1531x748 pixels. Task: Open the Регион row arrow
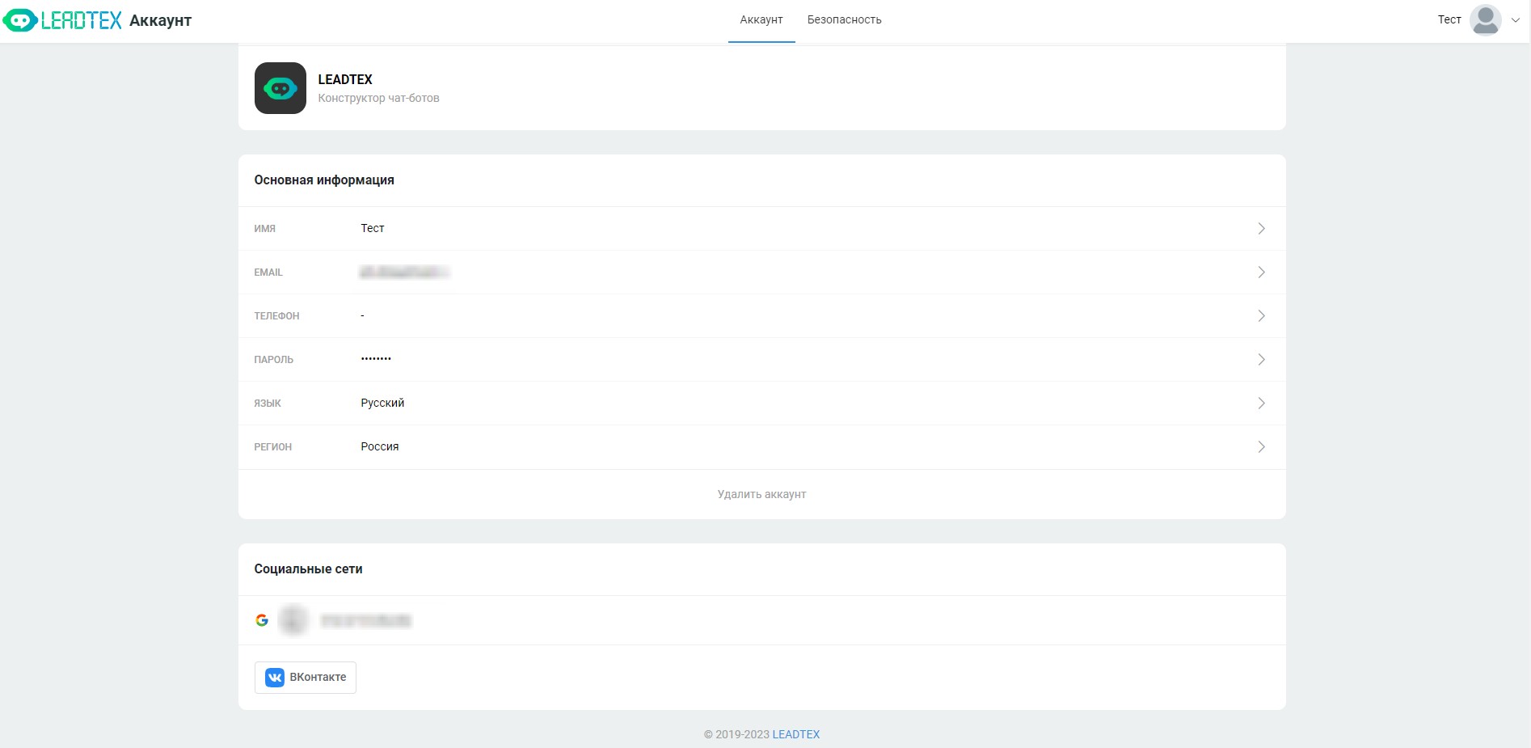point(1261,447)
